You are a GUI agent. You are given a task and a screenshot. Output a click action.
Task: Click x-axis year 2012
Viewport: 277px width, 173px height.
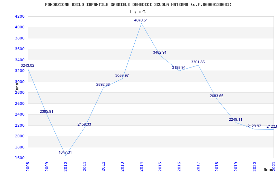coord(104,166)
